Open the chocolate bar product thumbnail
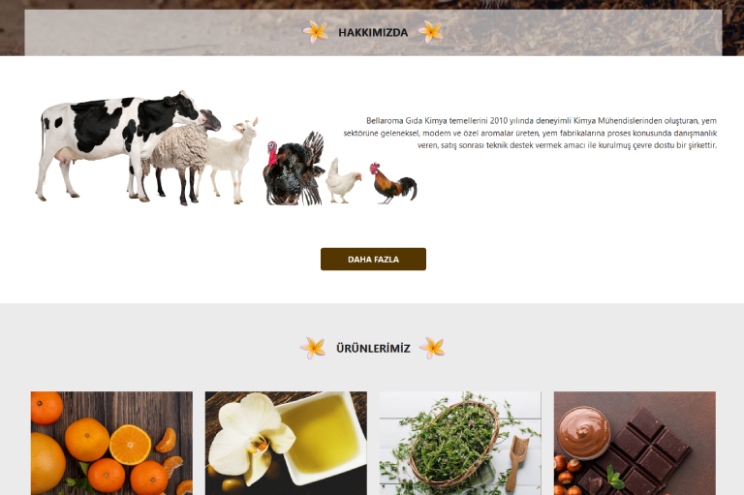Screen dimensions: 744x495 [635, 444]
